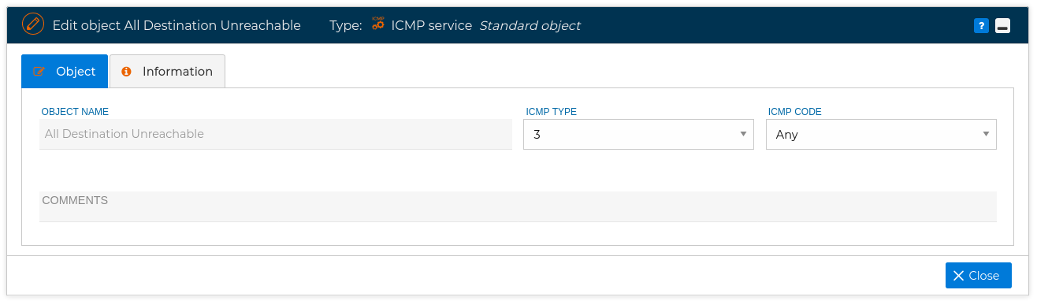Collapse the dialog using the minimize icon
The image size is (1037, 301).
[1002, 26]
